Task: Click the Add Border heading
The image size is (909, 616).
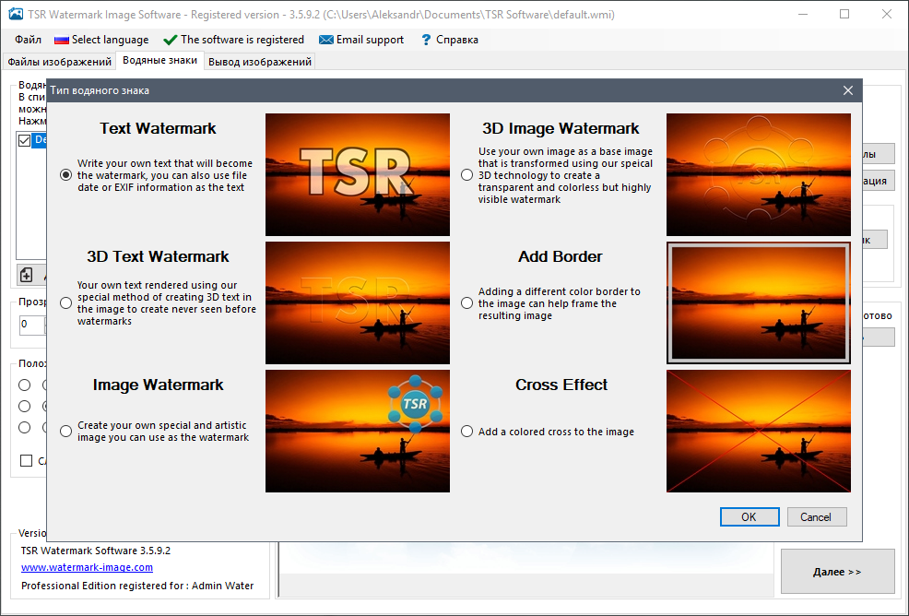Action: (560, 256)
